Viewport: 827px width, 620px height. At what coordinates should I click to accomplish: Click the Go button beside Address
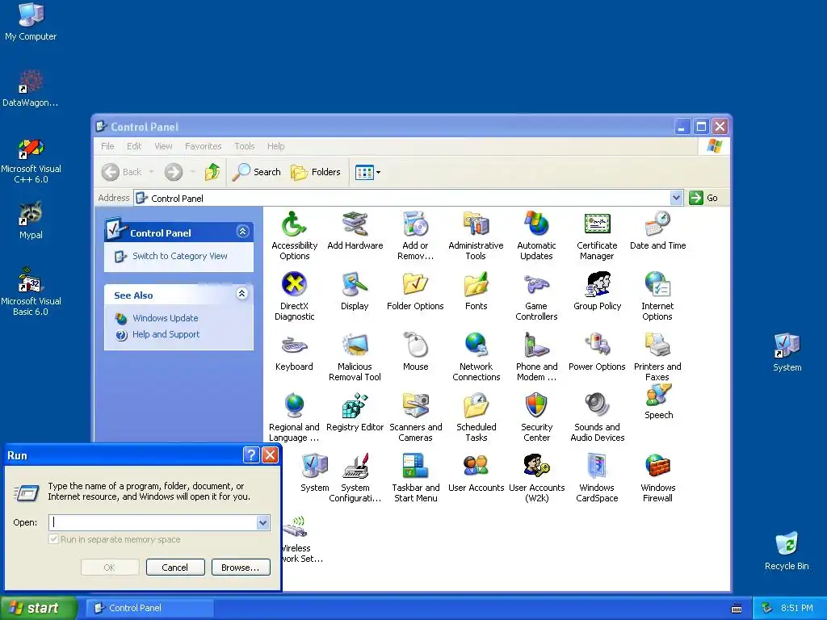click(703, 198)
